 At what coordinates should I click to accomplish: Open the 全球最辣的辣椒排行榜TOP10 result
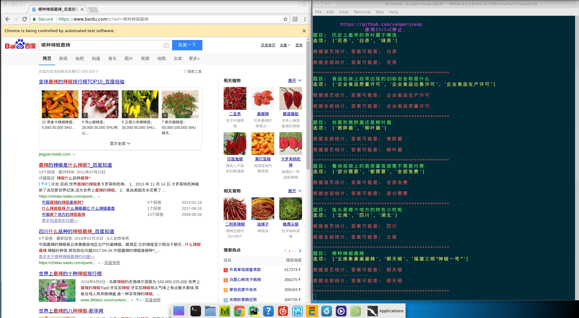click(x=82, y=82)
